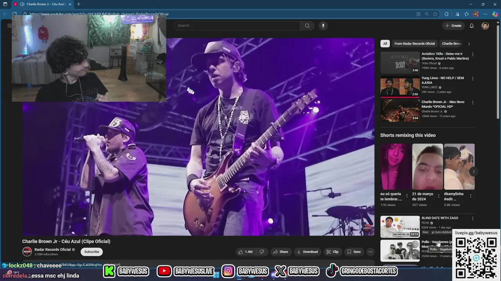
Task: Mute the Charlie Brown Jr tab audio
Action: point(22,4)
